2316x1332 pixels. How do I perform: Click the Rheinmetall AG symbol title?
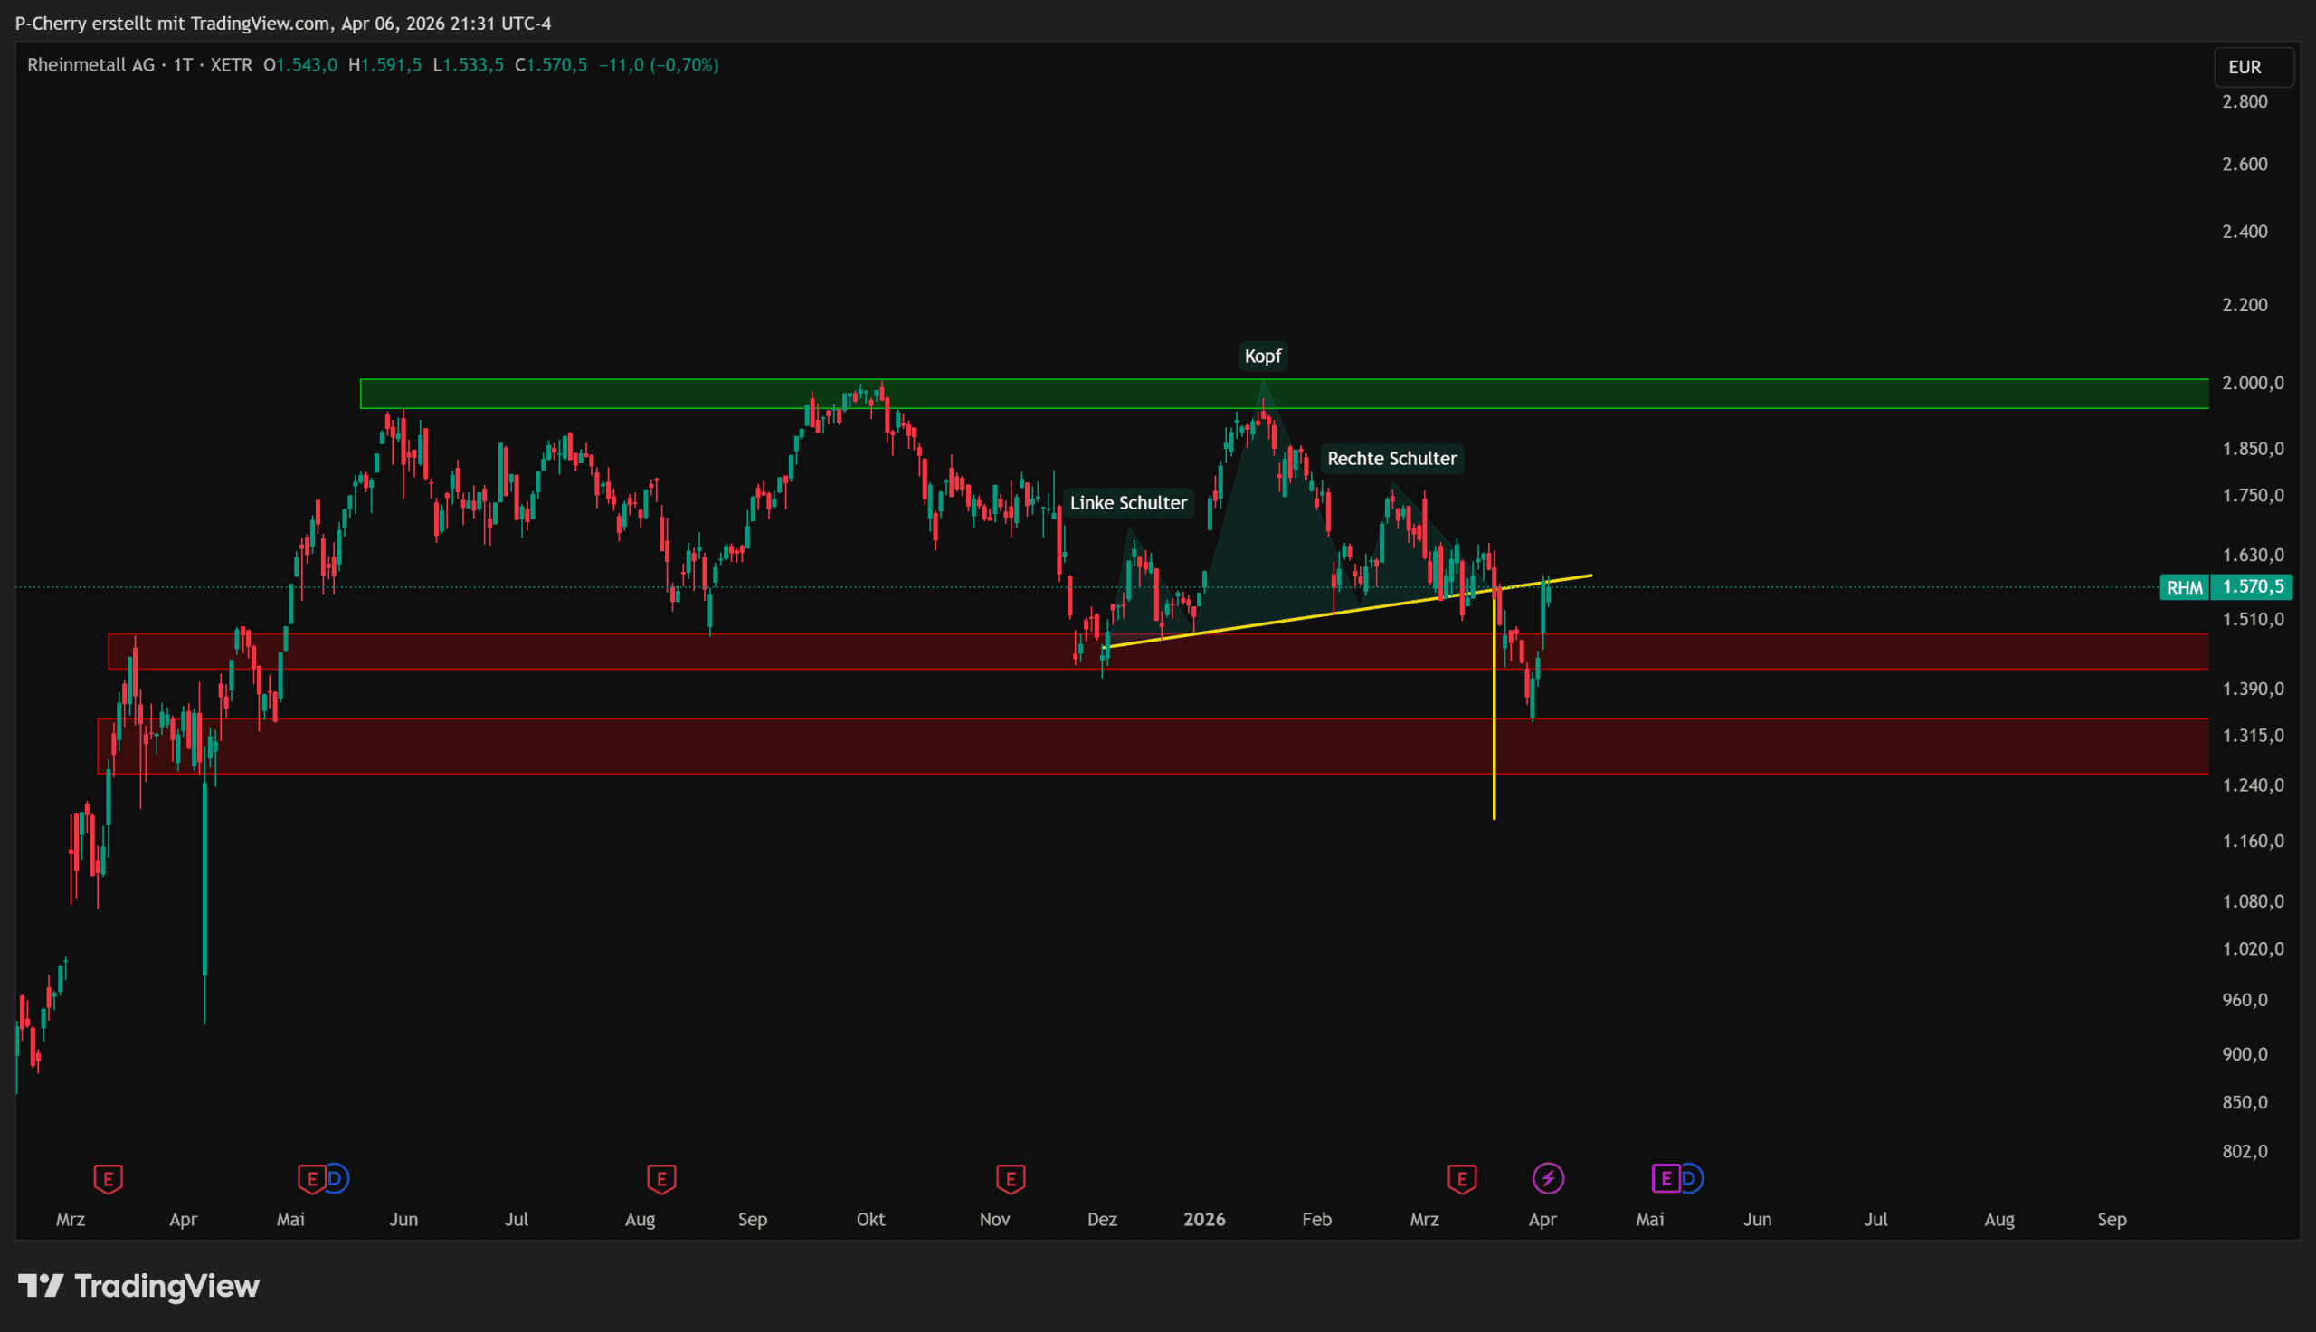click(x=90, y=65)
